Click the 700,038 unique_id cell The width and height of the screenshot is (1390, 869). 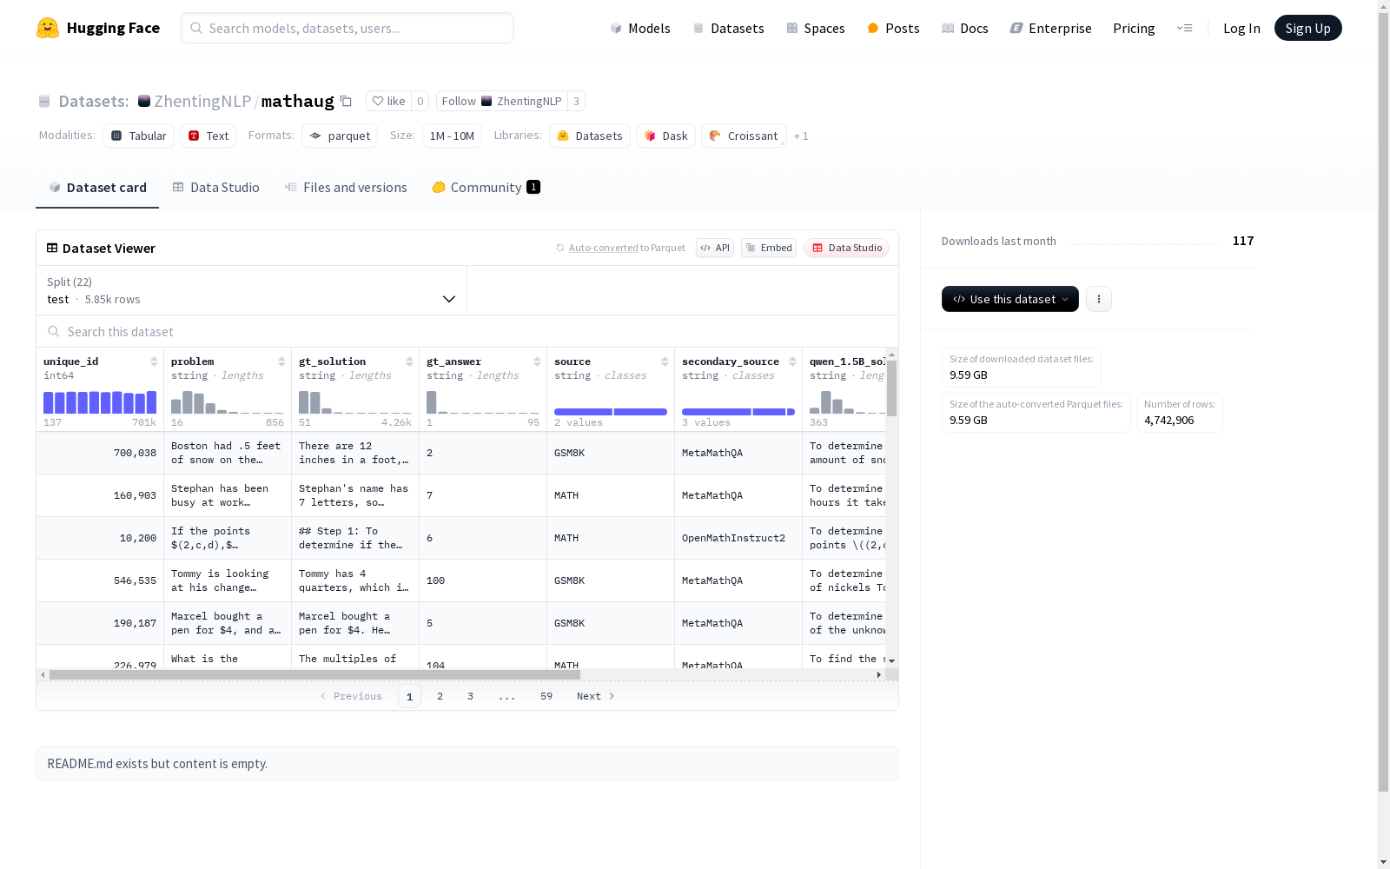pos(100,453)
